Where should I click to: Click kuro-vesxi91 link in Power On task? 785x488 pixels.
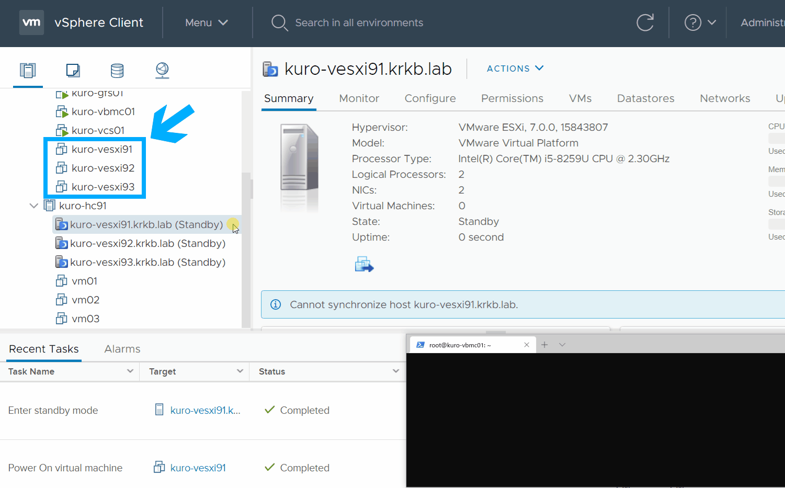pyautogui.click(x=198, y=468)
